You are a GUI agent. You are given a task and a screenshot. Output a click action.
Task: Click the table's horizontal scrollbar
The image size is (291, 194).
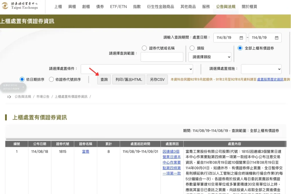pos(118,139)
